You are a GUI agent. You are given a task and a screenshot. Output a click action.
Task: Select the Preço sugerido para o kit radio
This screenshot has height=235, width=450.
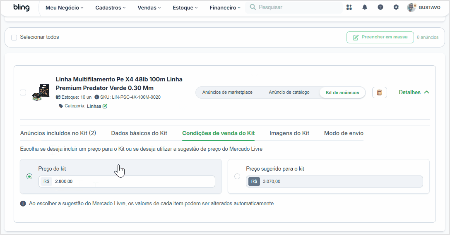click(x=237, y=176)
